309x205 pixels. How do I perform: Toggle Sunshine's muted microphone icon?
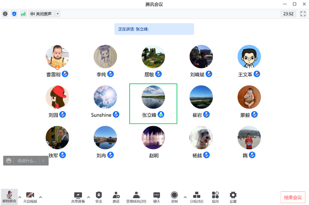click(x=116, y=115)
